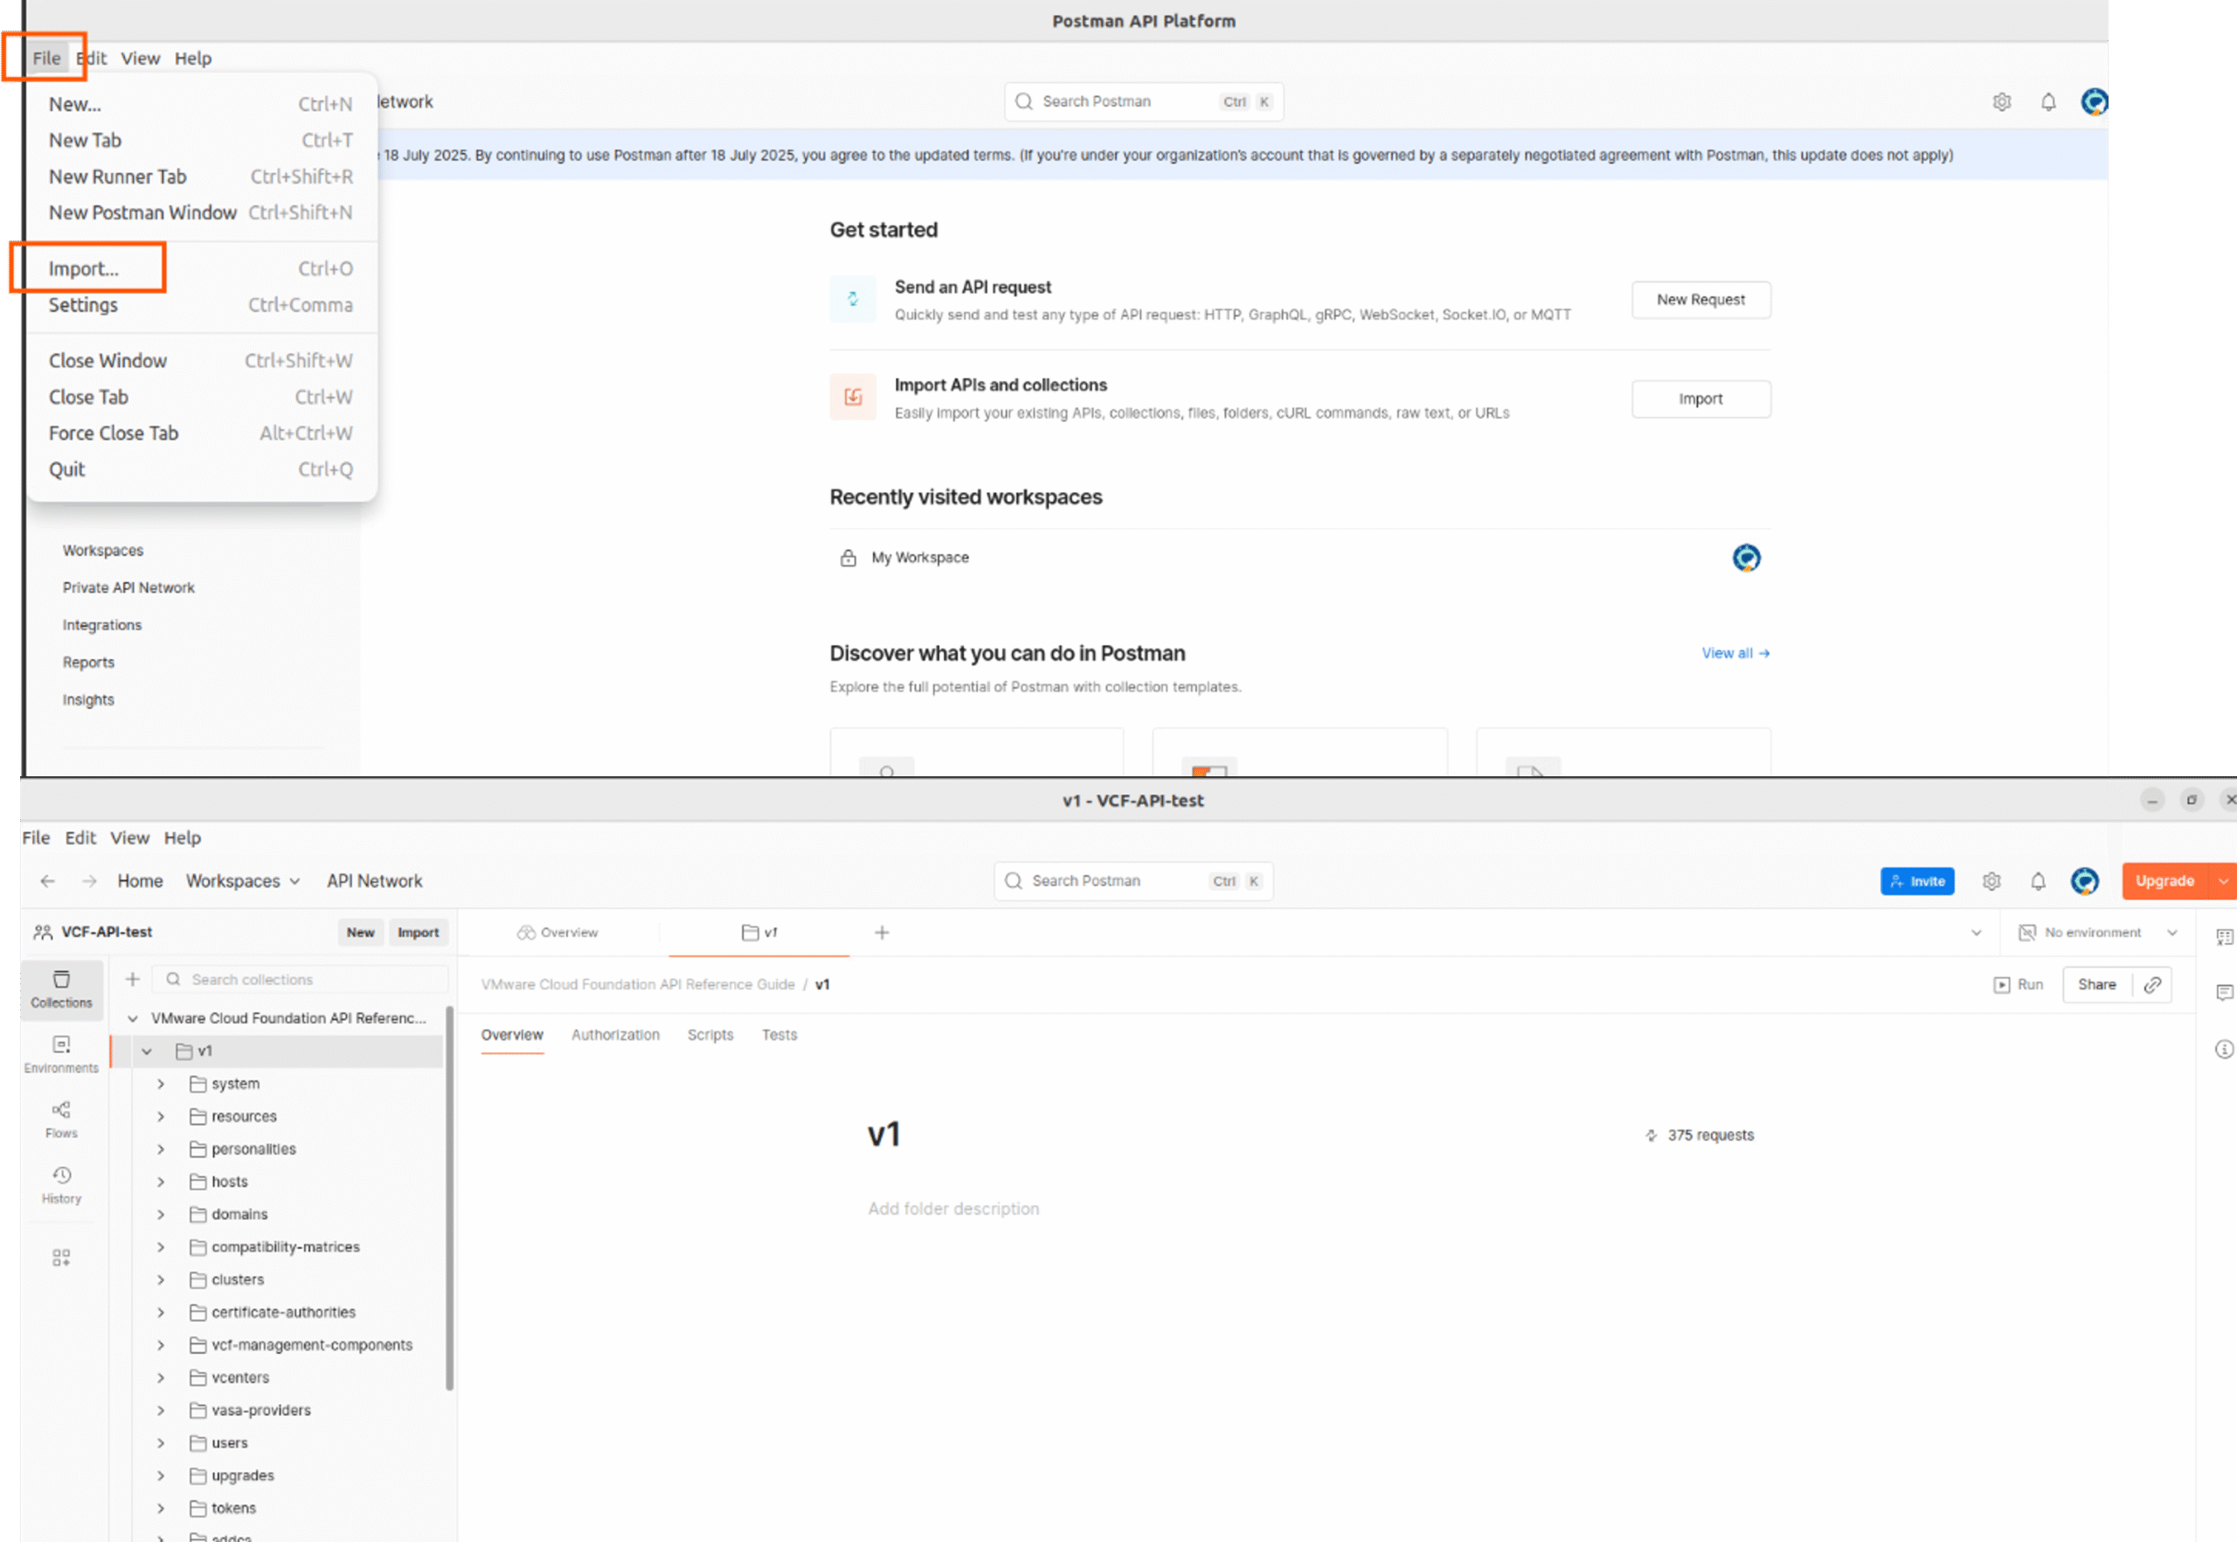Expand the Upgrade button dropdown arrow
Viewport: 2237px width, 1542px height.
click(x=2224, y=881)
